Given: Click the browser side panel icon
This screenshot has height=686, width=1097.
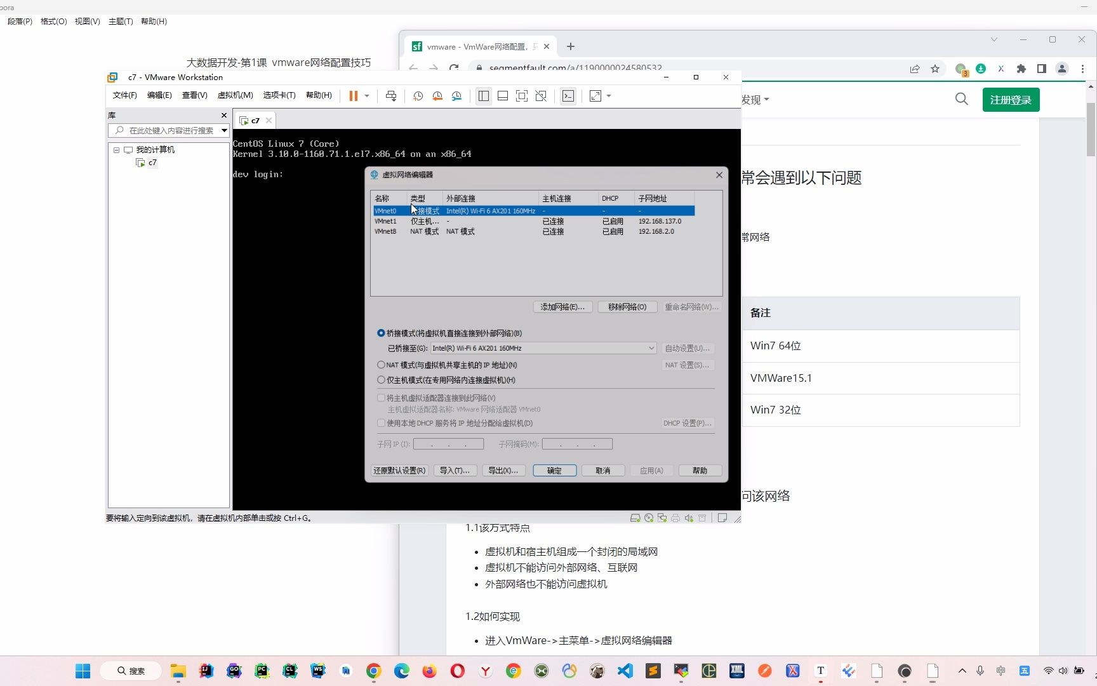Looking at the screenshot, I should pyautogui.click(x=1042, y=69).
